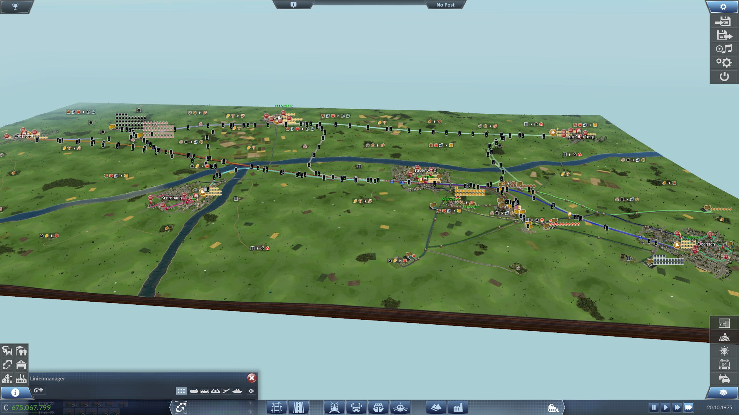
Task: Open the achievements trophy tab
Action: (x=15, y=6)
